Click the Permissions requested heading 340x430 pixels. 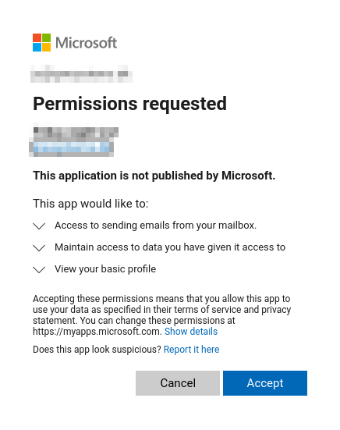[x=130, y=104]
